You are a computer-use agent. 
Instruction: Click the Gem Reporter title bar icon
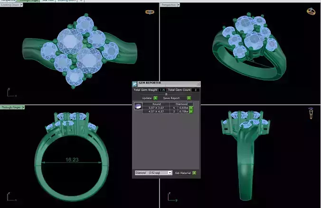point(135,84)
